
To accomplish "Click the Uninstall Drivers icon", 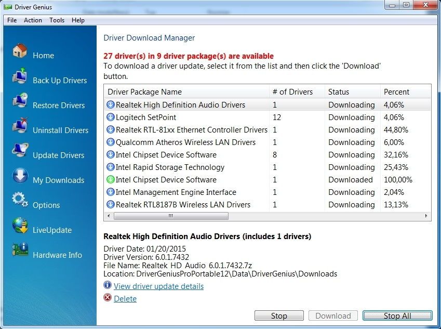I will (20, 126).
